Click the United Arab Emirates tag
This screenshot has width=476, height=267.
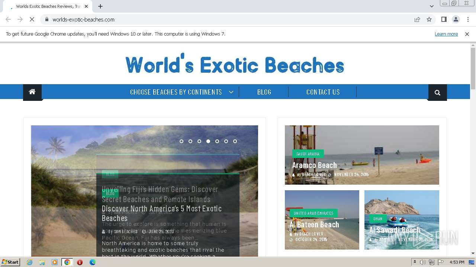(313, 213)
